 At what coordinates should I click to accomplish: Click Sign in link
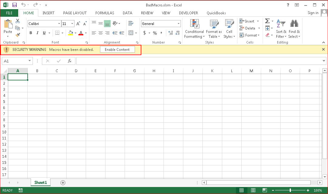[x=313, y=13]
